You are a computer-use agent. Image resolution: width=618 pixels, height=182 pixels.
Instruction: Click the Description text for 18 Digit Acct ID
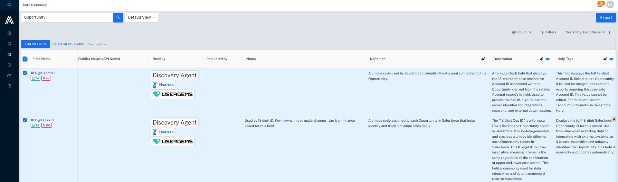point(521,92)
